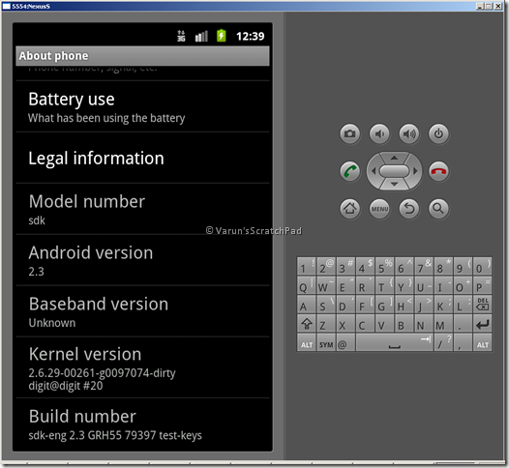Click the Back hardware button
The width and height of the screenshot is (509, 468).
click(409, 209)
